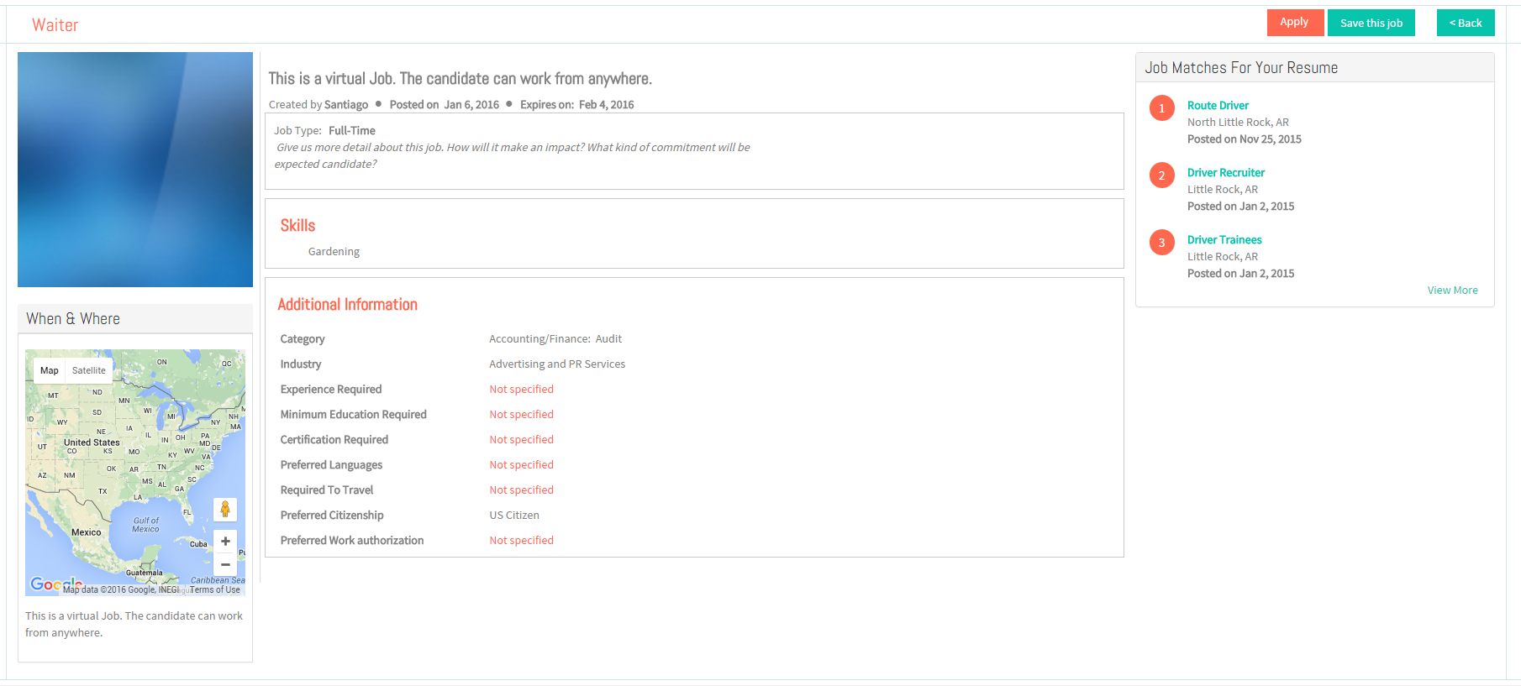
Task: Click Not specified next to Preferred Languages
Action: point(521,465)
